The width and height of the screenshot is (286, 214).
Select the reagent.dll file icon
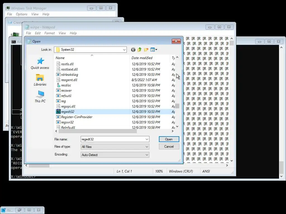(58, 80)
